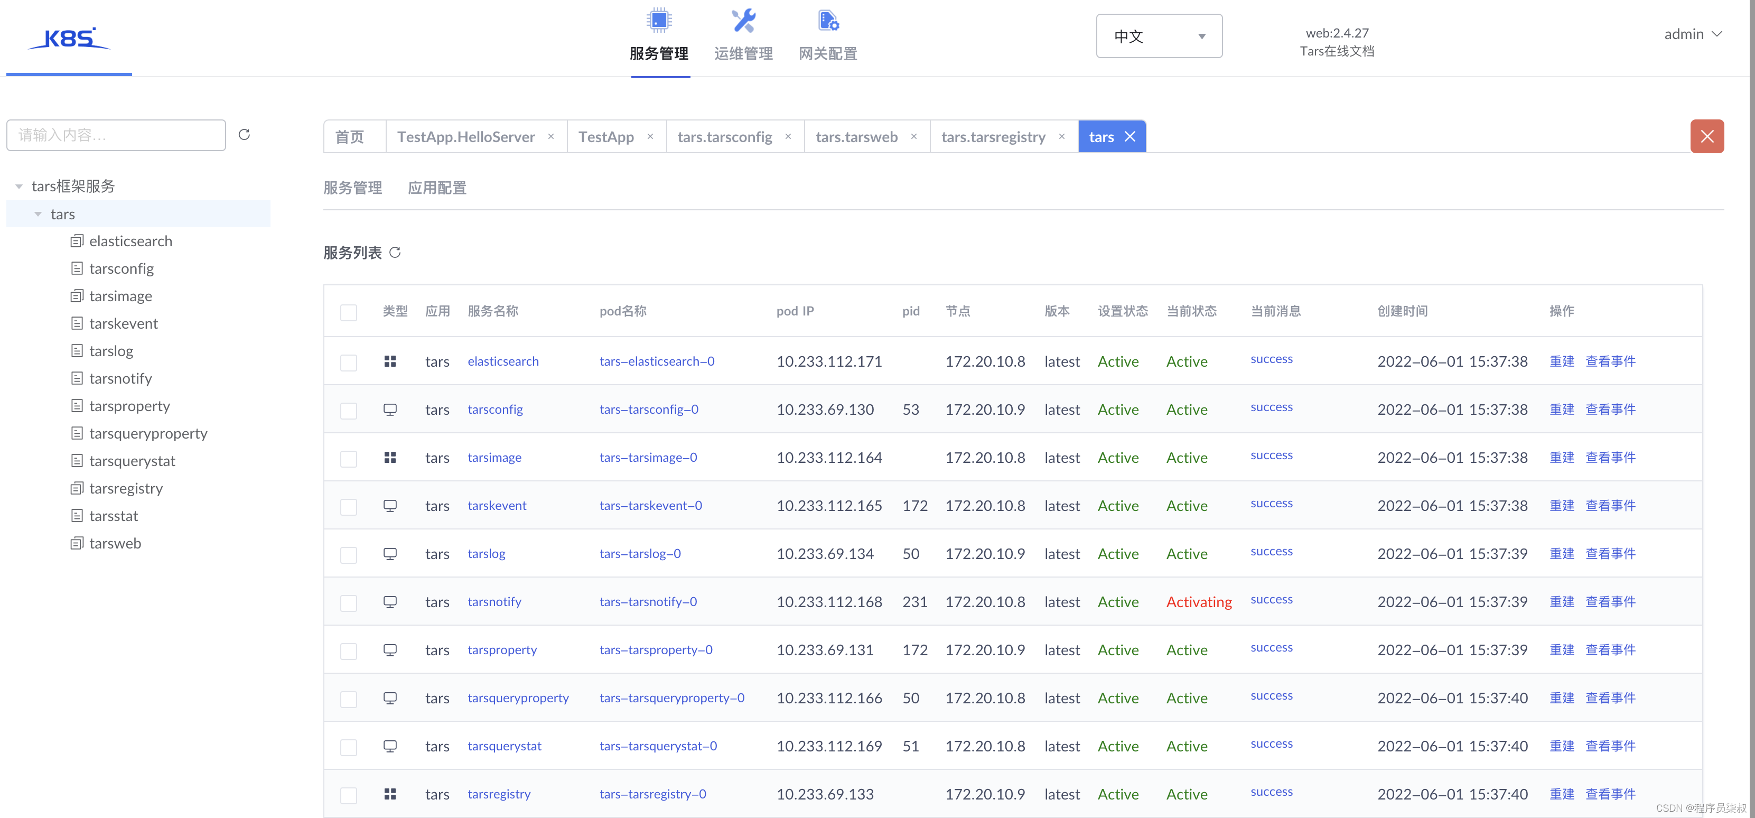Select the tarsnotify row checkbox
The image size is (1755, 818).
(349, 602)
